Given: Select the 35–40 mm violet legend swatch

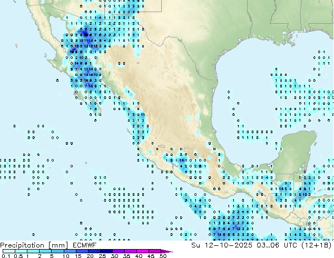Looking at the screenshot, I should point(131,251).
